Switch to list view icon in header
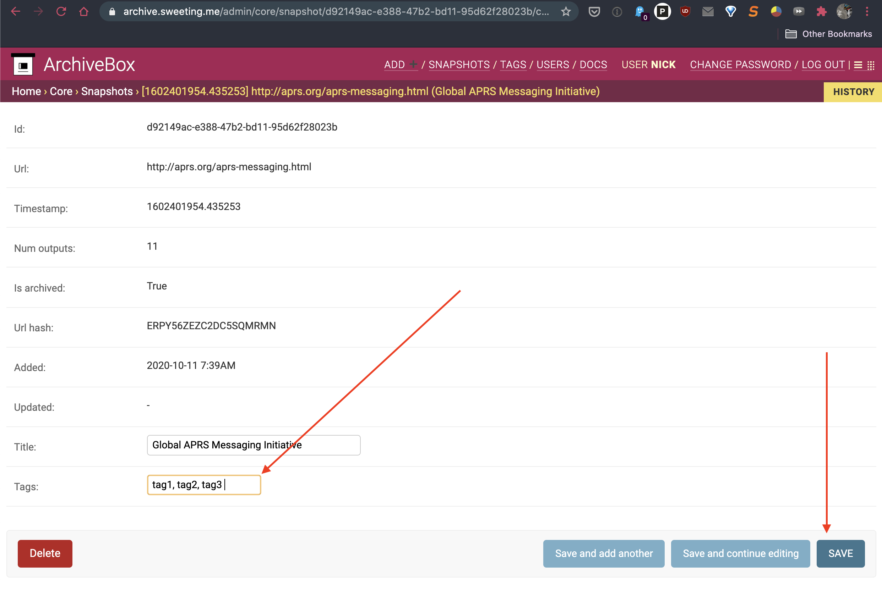 click(858, 65)
